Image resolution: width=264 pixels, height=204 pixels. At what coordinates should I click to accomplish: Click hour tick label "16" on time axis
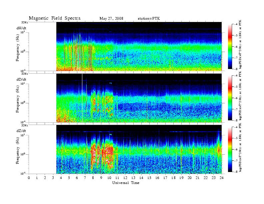[157, 178]
